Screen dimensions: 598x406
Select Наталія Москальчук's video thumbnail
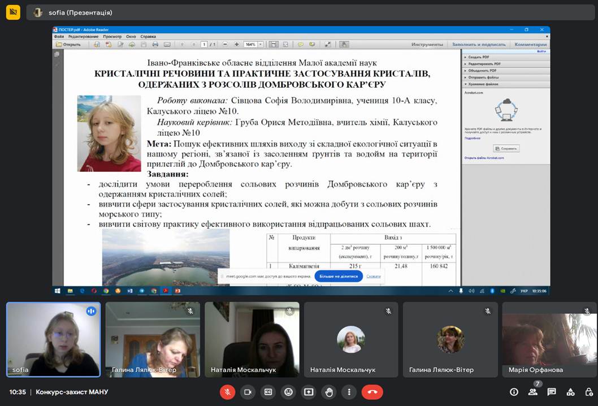(252, 339)
